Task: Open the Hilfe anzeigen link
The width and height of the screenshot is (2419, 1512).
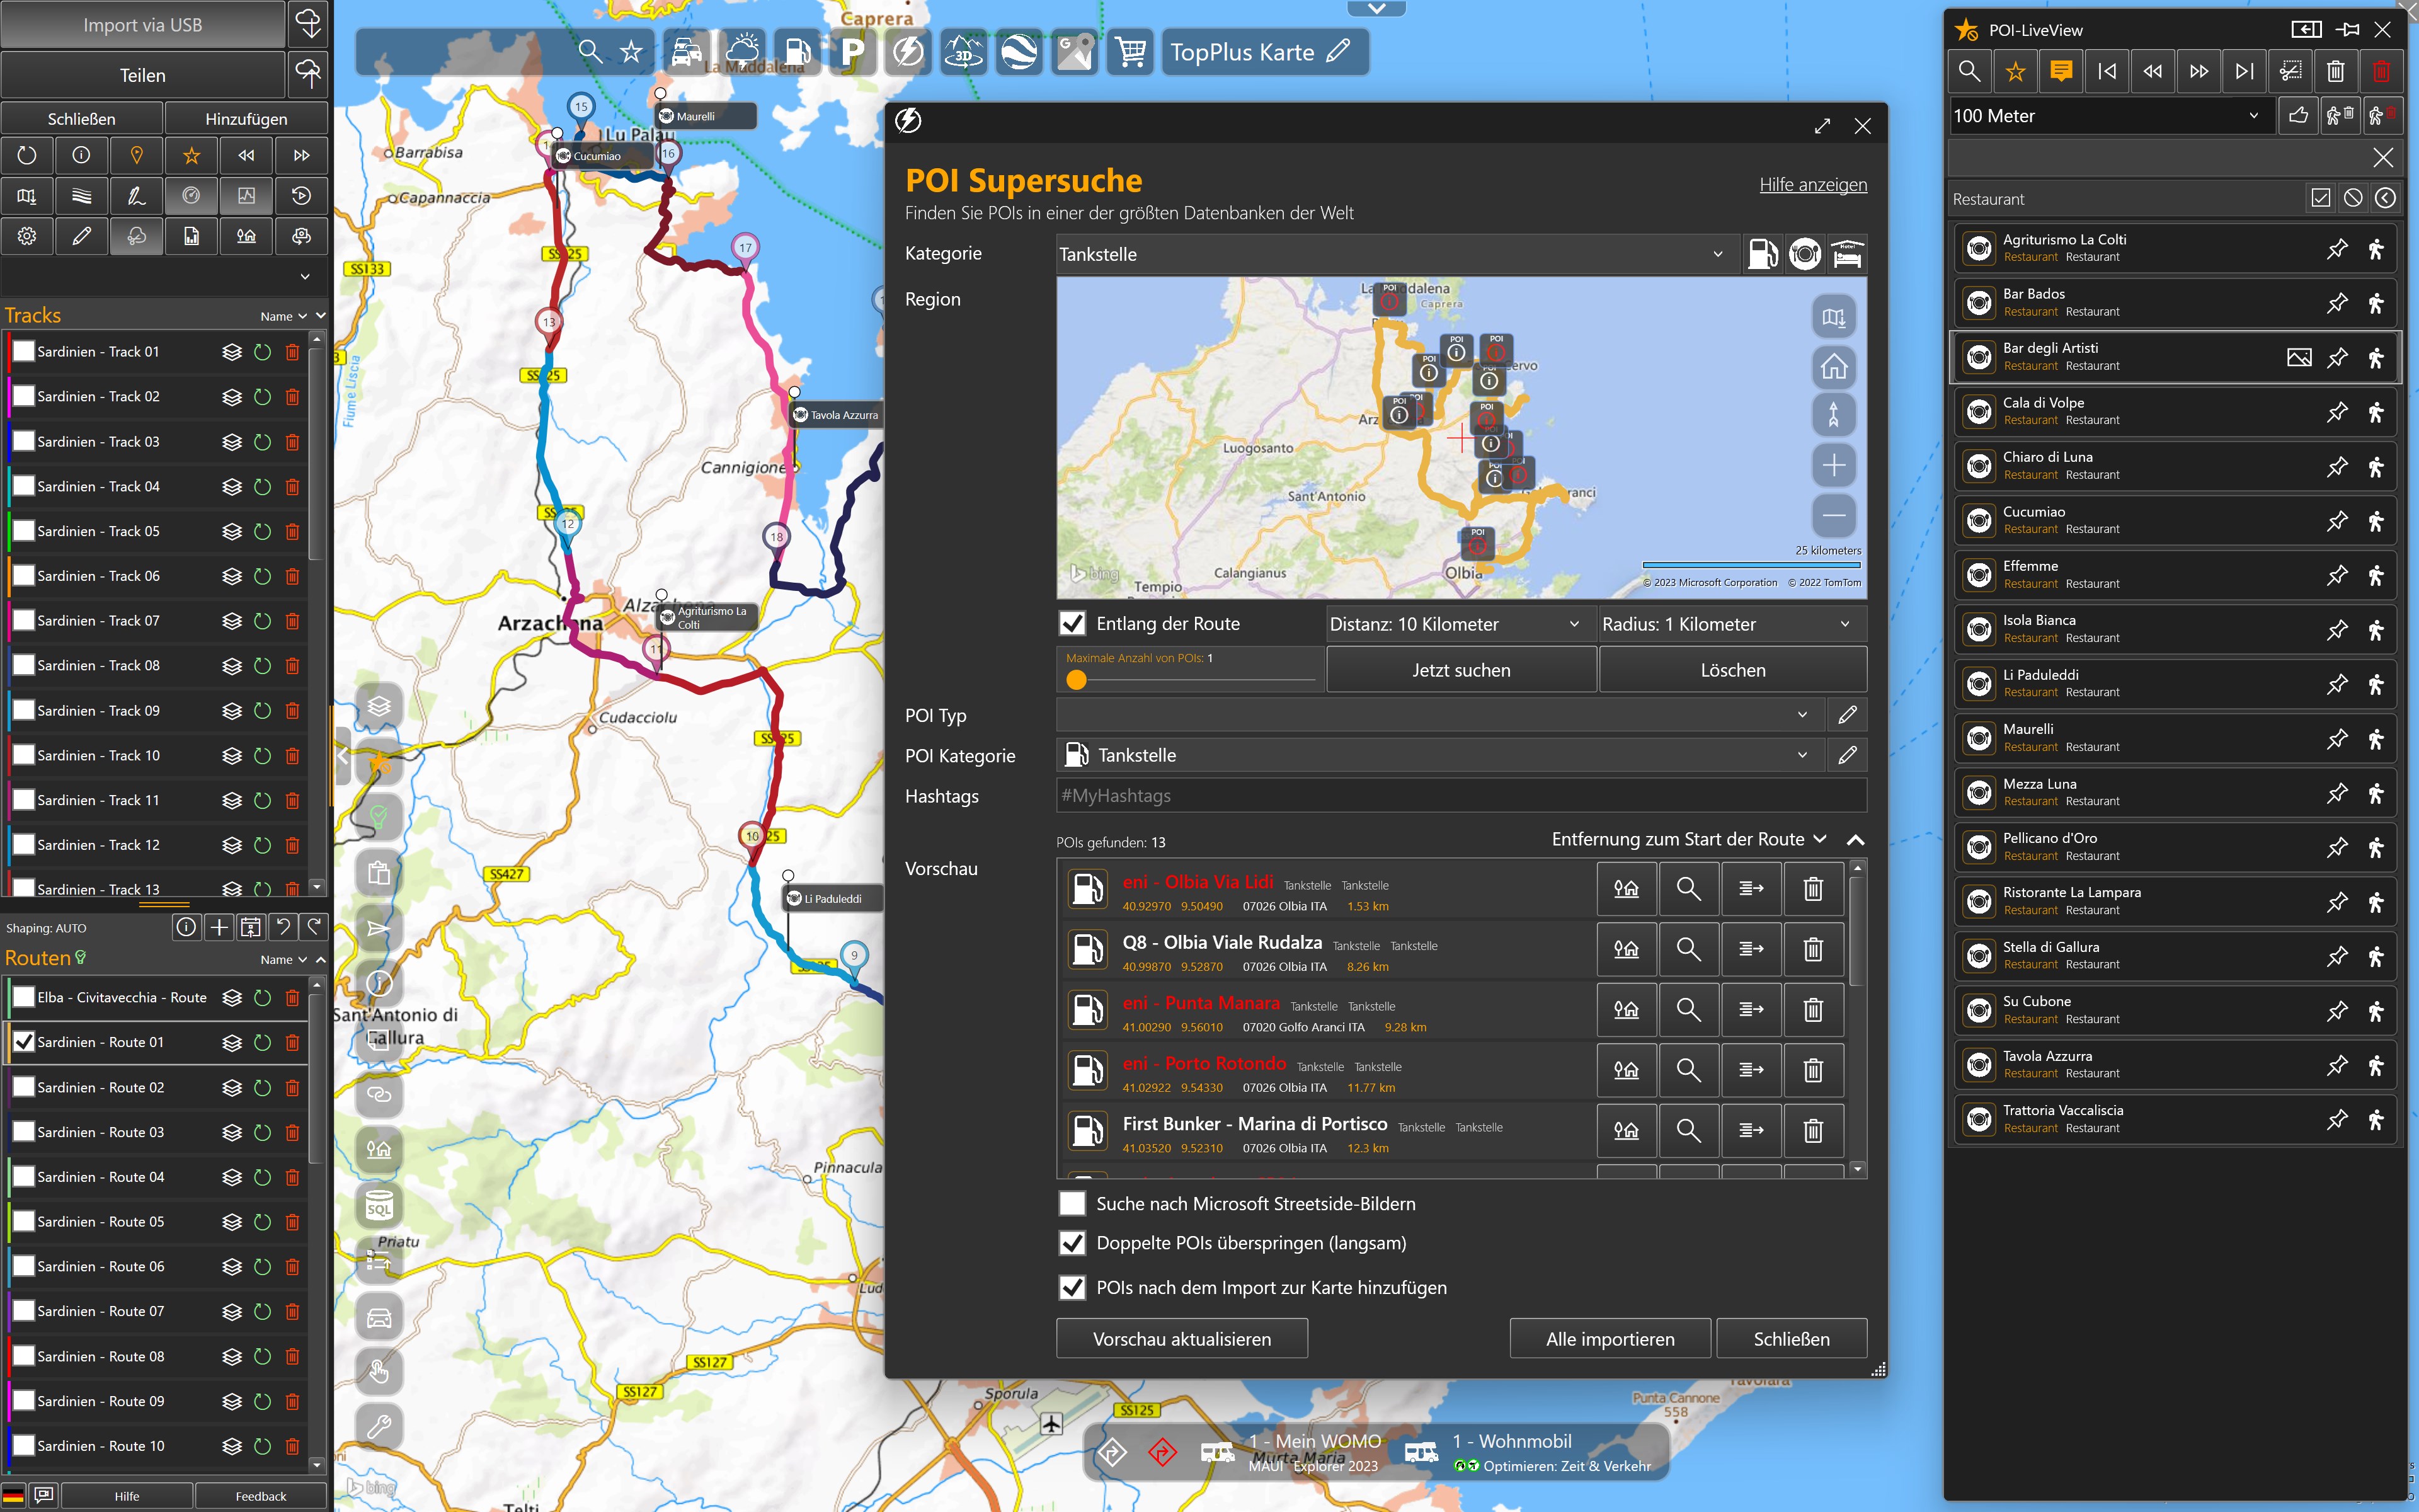Action: (1812, 185)
